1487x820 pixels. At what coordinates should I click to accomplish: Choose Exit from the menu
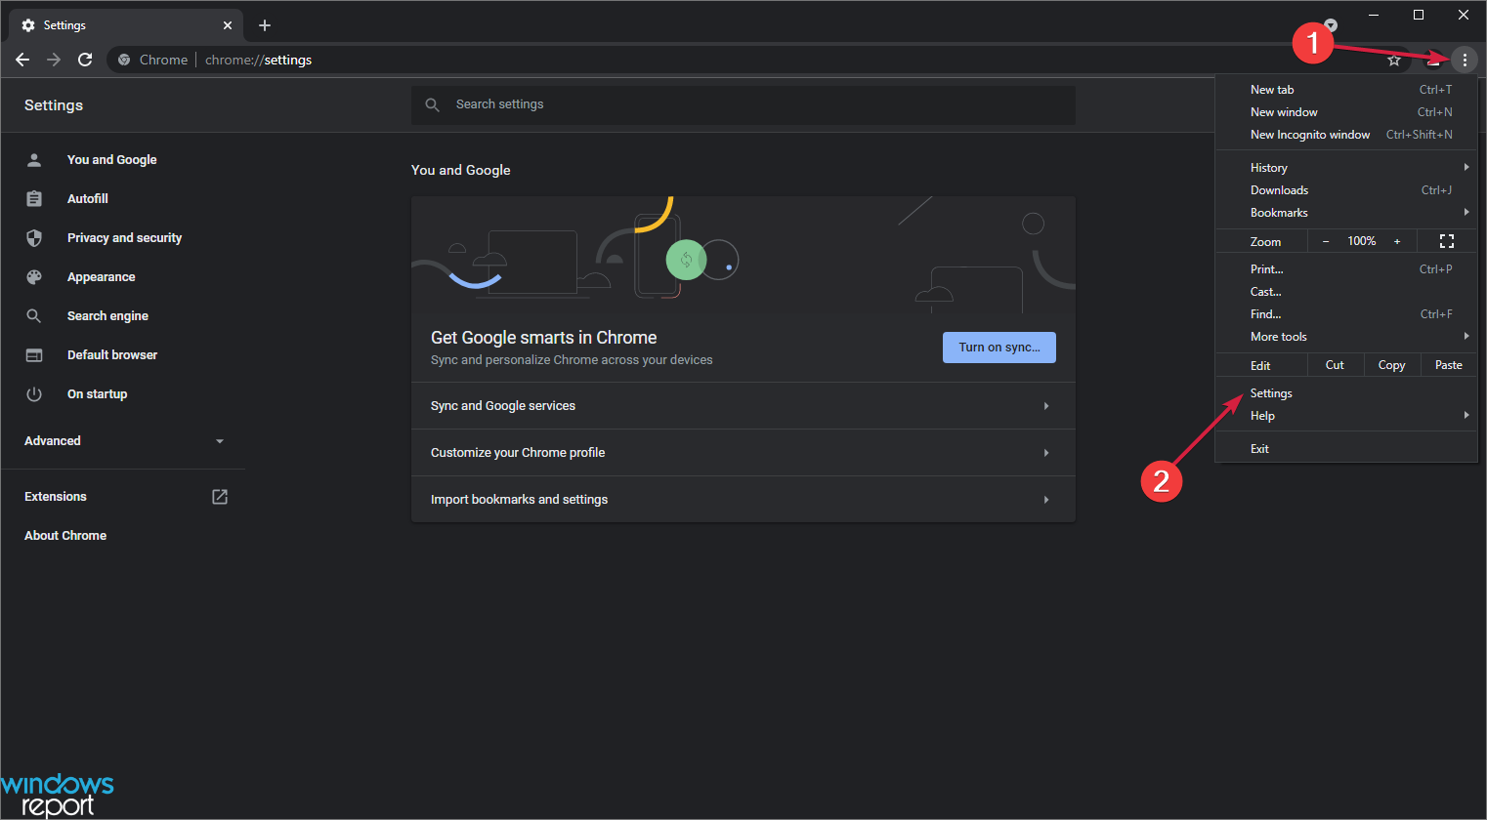click(x=1346, y=449)
